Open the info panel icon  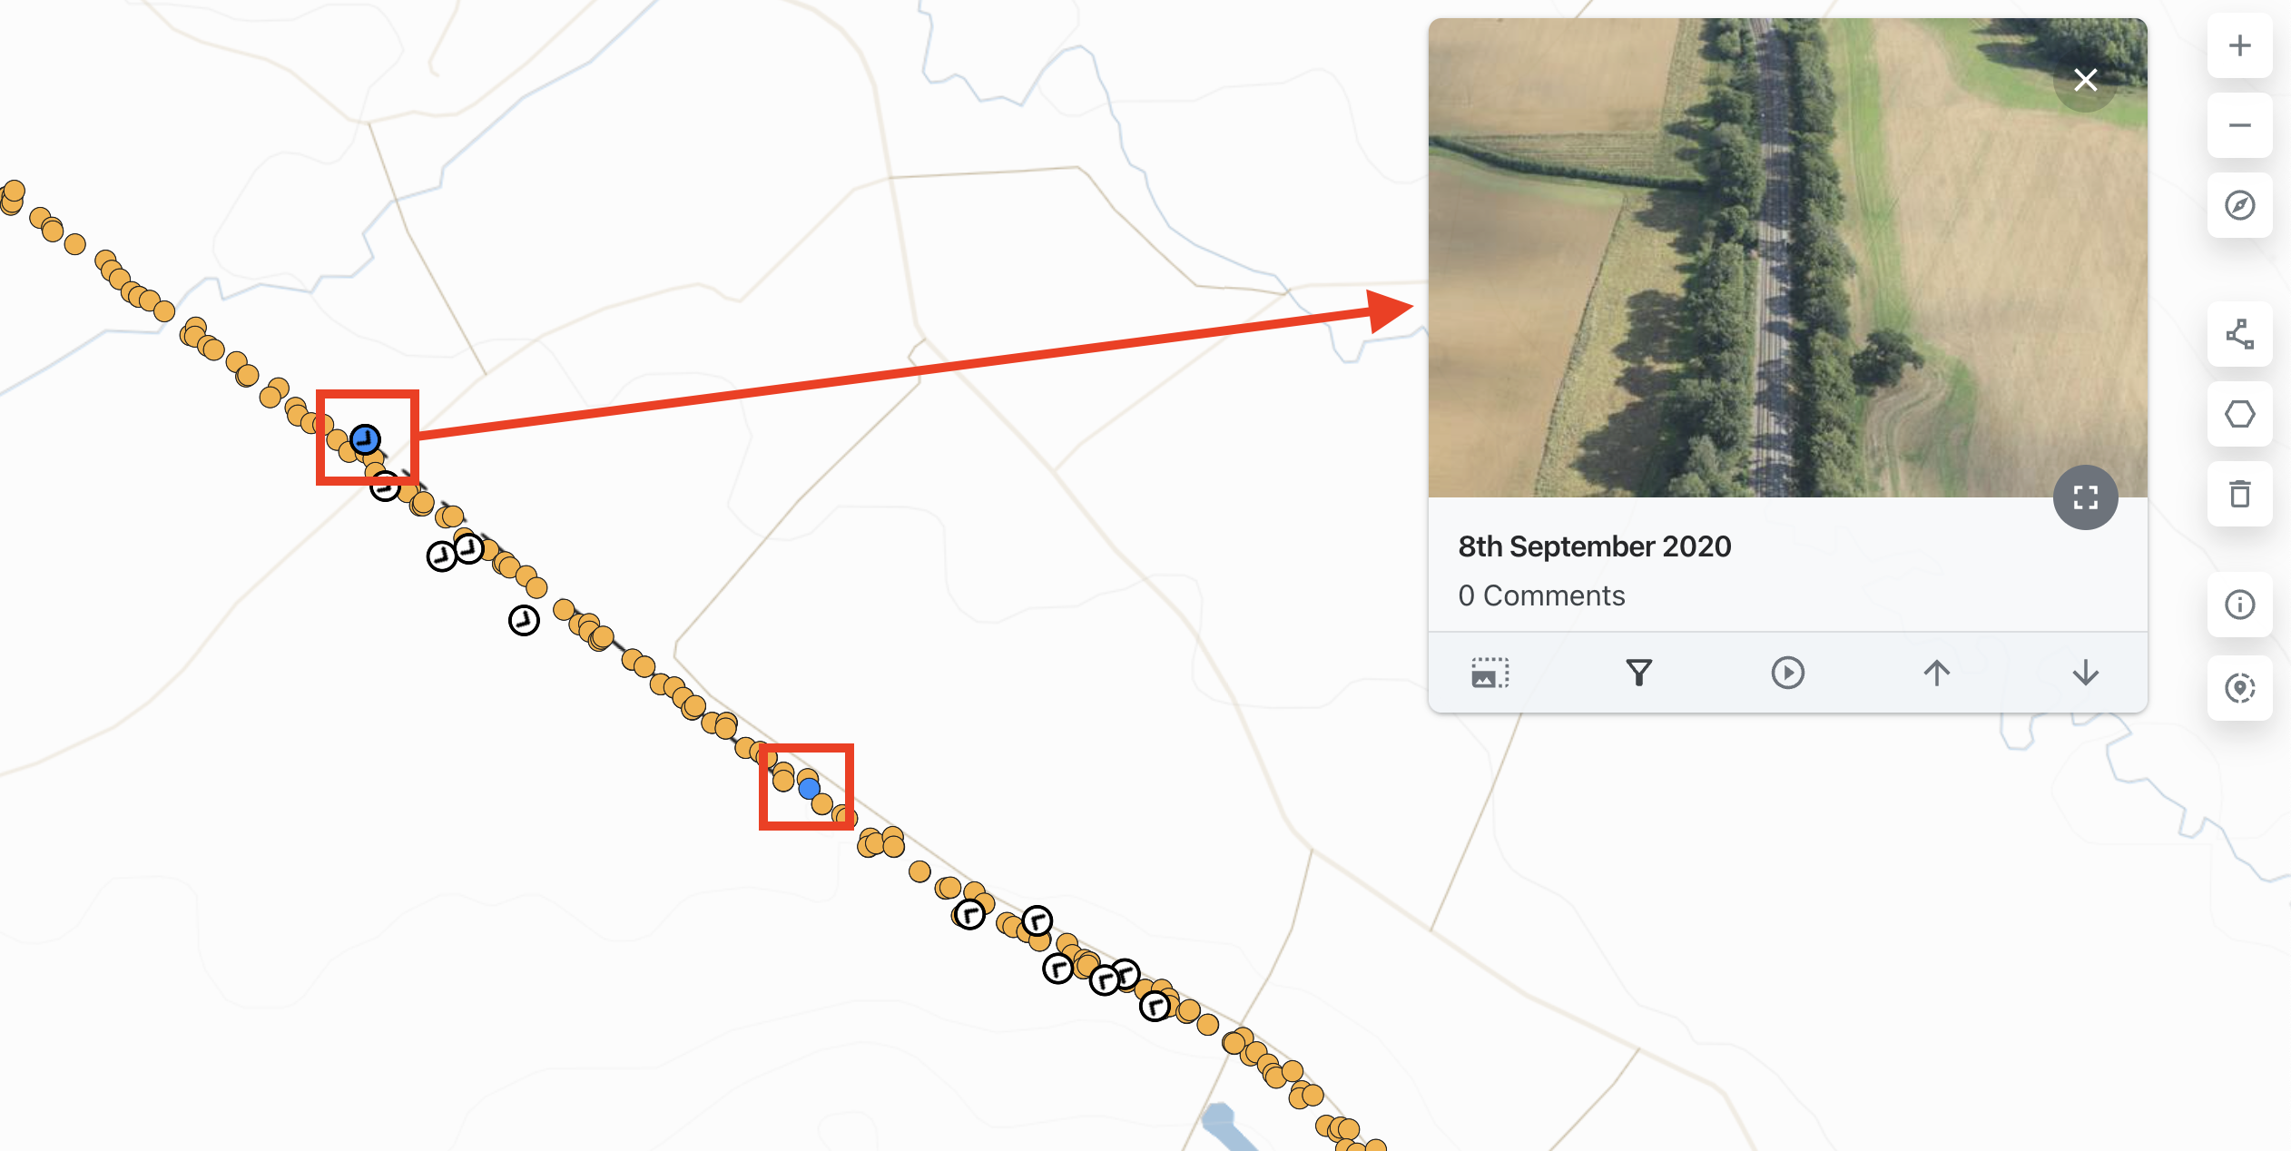click(2239, 605)
